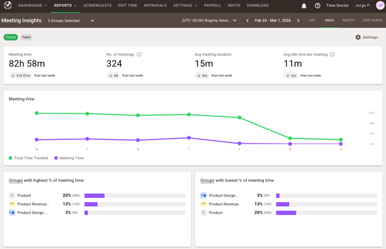Switch to Table view
Screen dimensions: 386x249
[26, 37]
